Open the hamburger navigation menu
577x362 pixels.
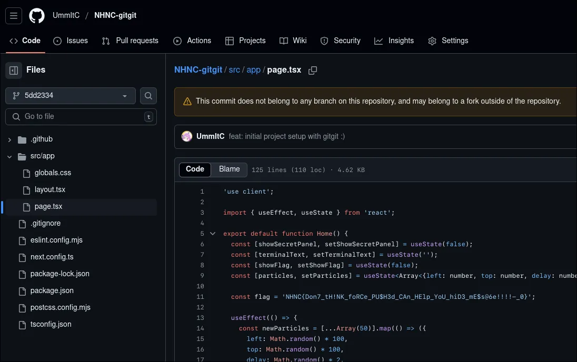(x=14, y=16)
